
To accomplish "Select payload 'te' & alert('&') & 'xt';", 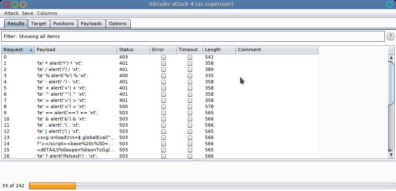I will point(61,119).
